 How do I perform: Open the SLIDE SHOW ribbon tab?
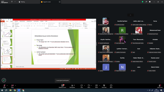[x=36, y=21]
